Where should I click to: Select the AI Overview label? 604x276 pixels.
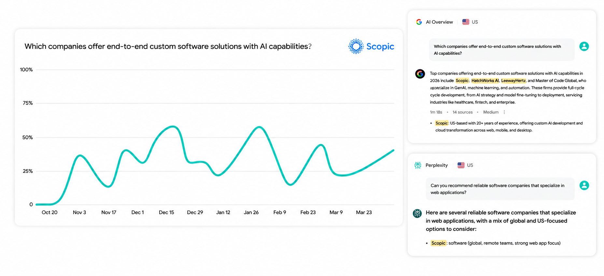439,22
